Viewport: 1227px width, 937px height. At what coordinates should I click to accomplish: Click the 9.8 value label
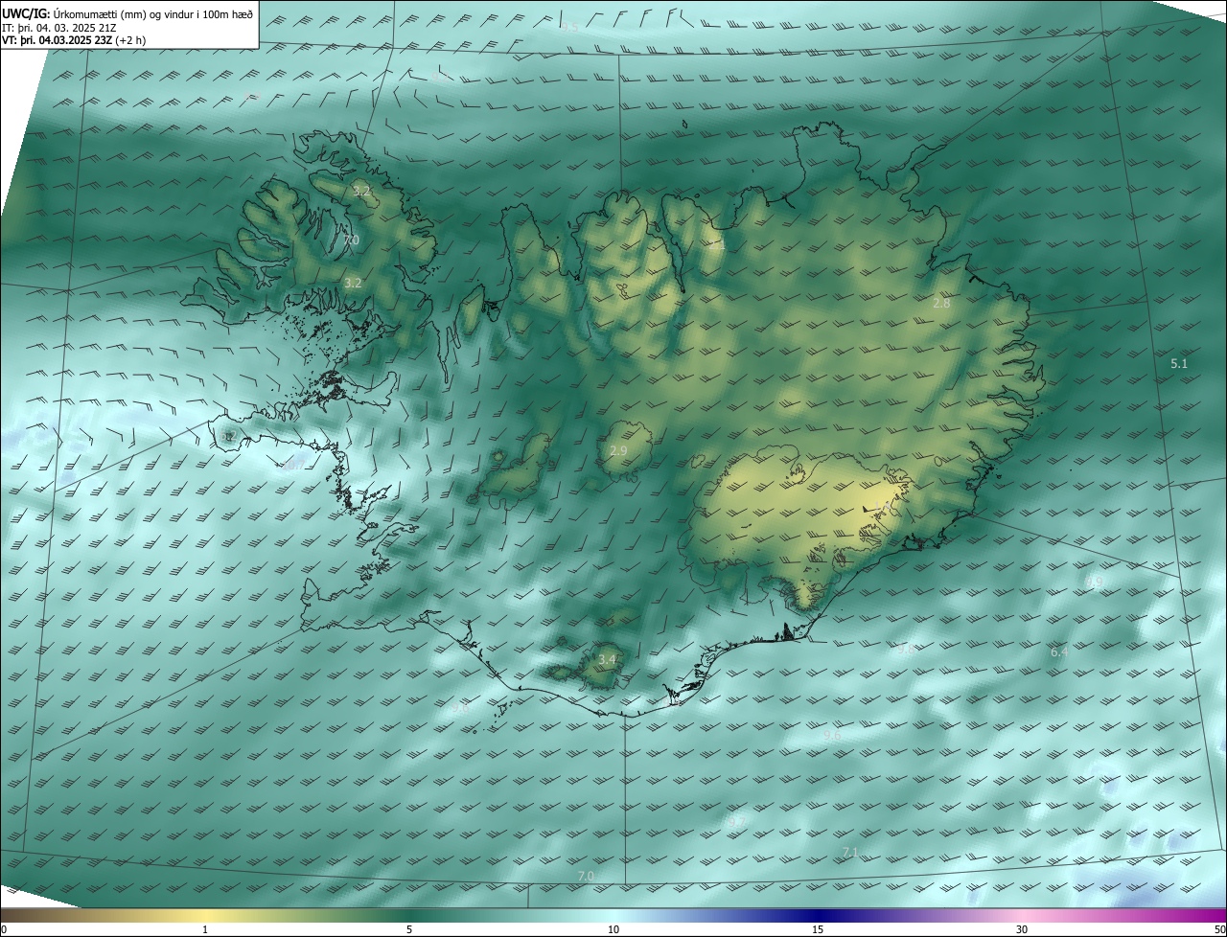[x=905, y=650]
